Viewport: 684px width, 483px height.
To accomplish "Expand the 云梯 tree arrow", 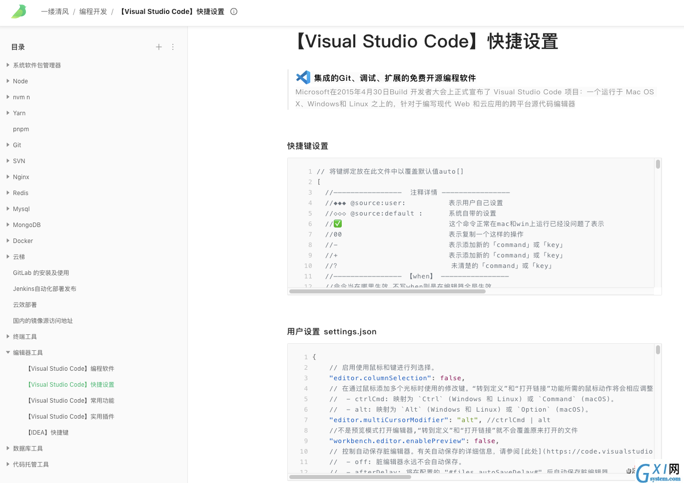I will click(x=8, y=256).
